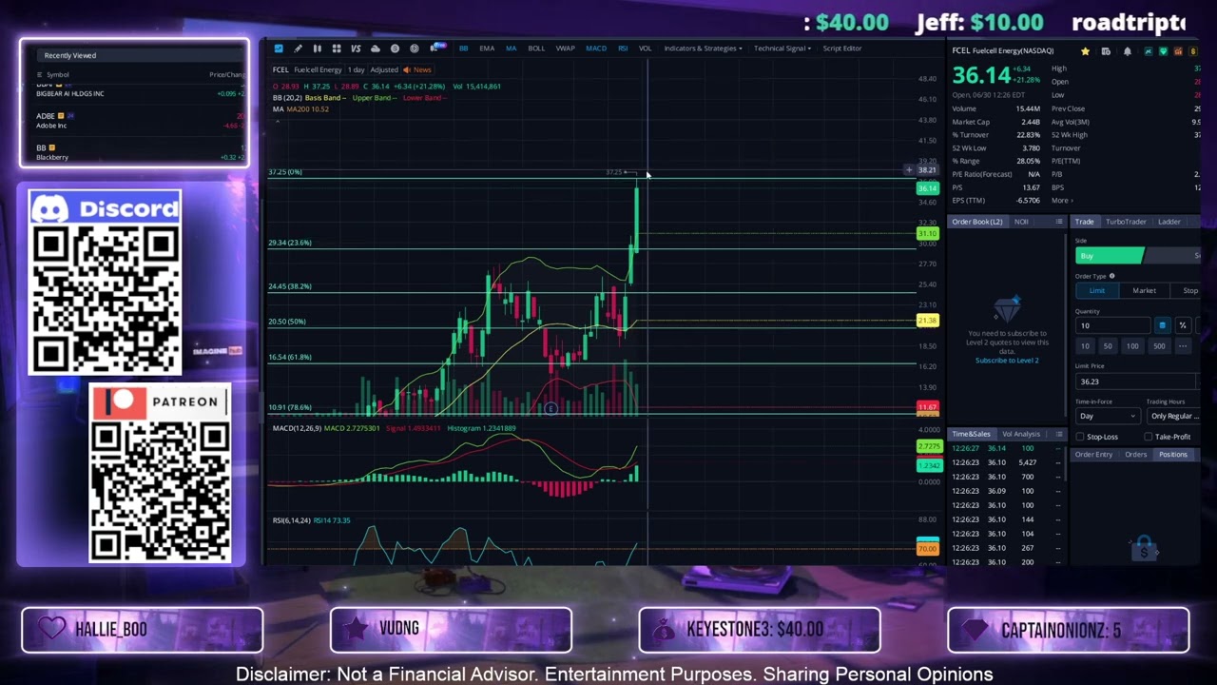Change the 1 day chart interval
Screen dimensions: 1217x685
pos(356,69)
